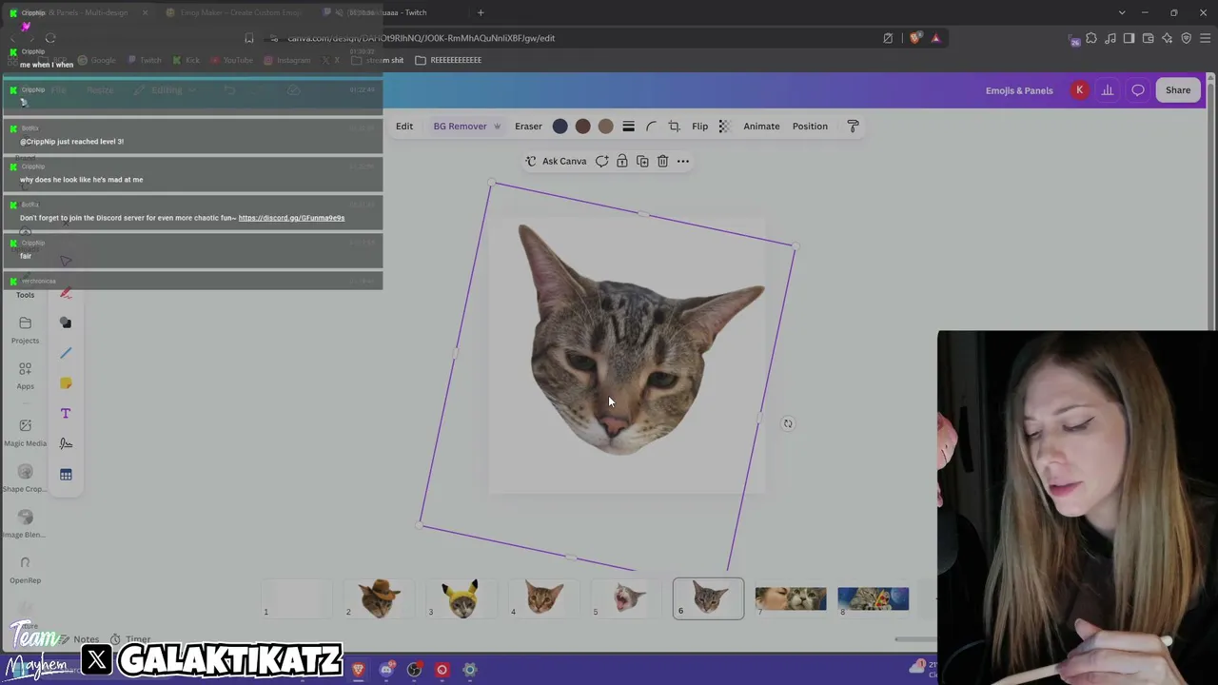Viewport: 1218px width, 685px height.
Task: Select page 7 banner thumbnail
Action: (x=791, y=598)
